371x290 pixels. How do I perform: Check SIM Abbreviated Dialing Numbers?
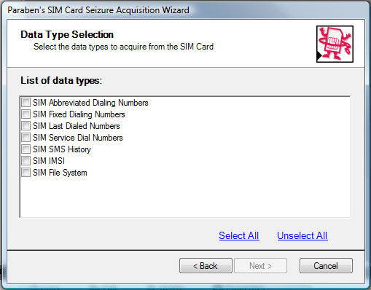(26, 102)
